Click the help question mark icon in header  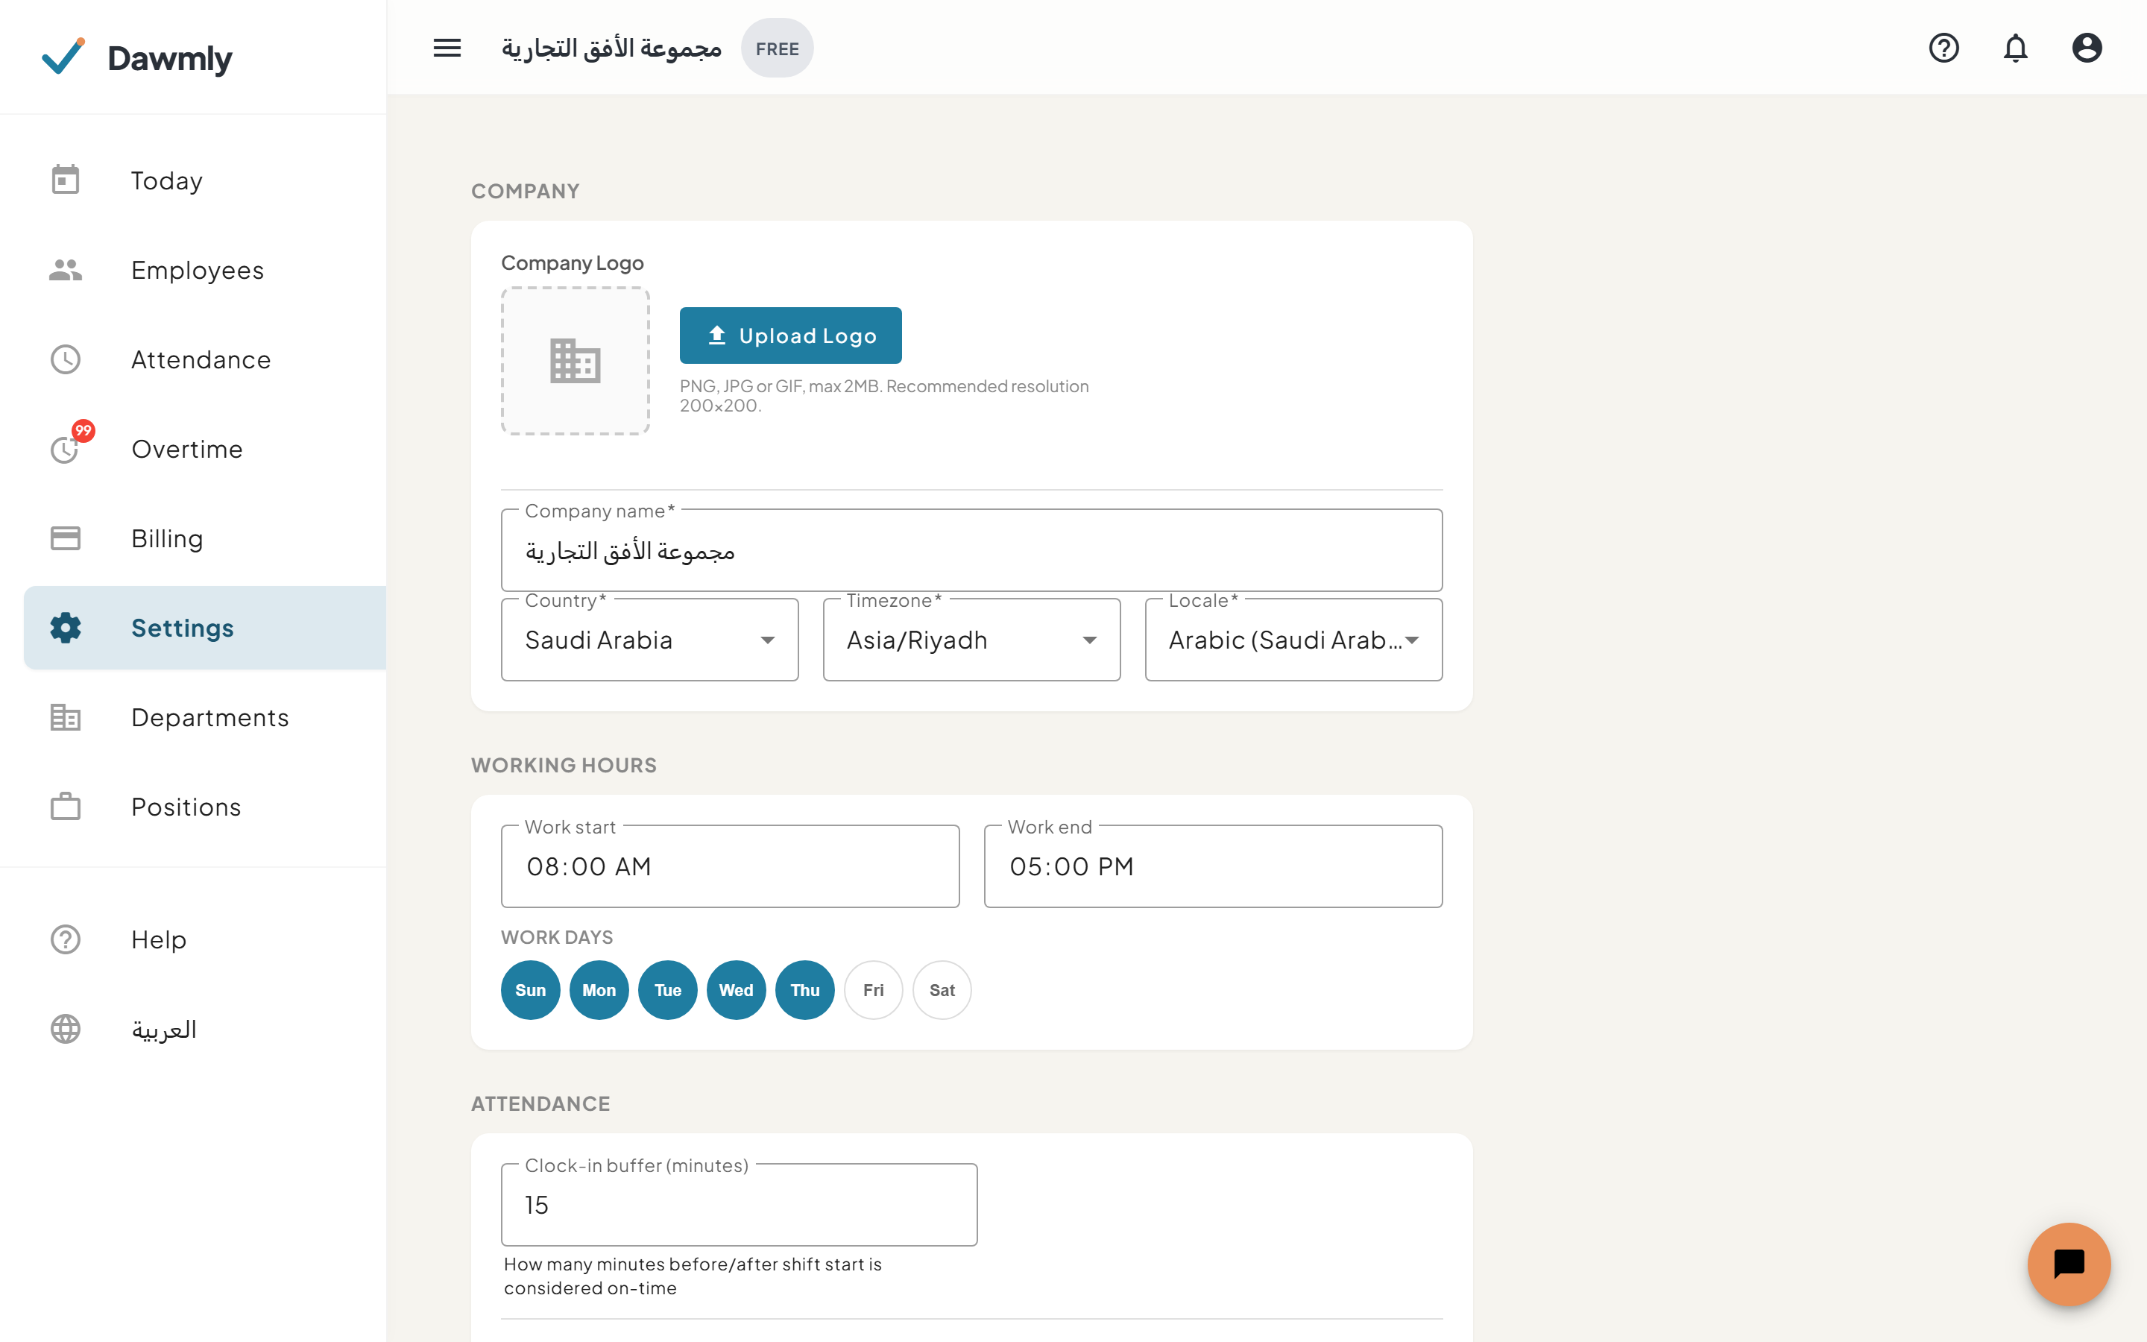click(1943, 48)
